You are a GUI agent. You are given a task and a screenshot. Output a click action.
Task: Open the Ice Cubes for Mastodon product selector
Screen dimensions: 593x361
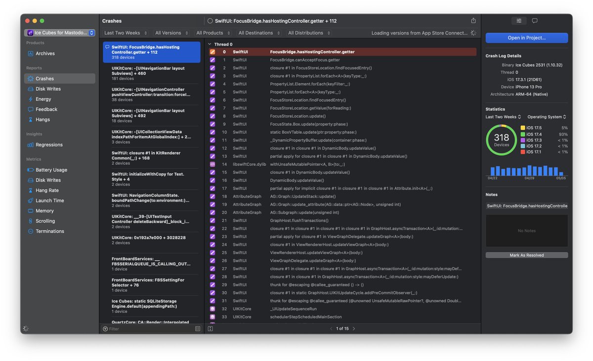[60, 33]
